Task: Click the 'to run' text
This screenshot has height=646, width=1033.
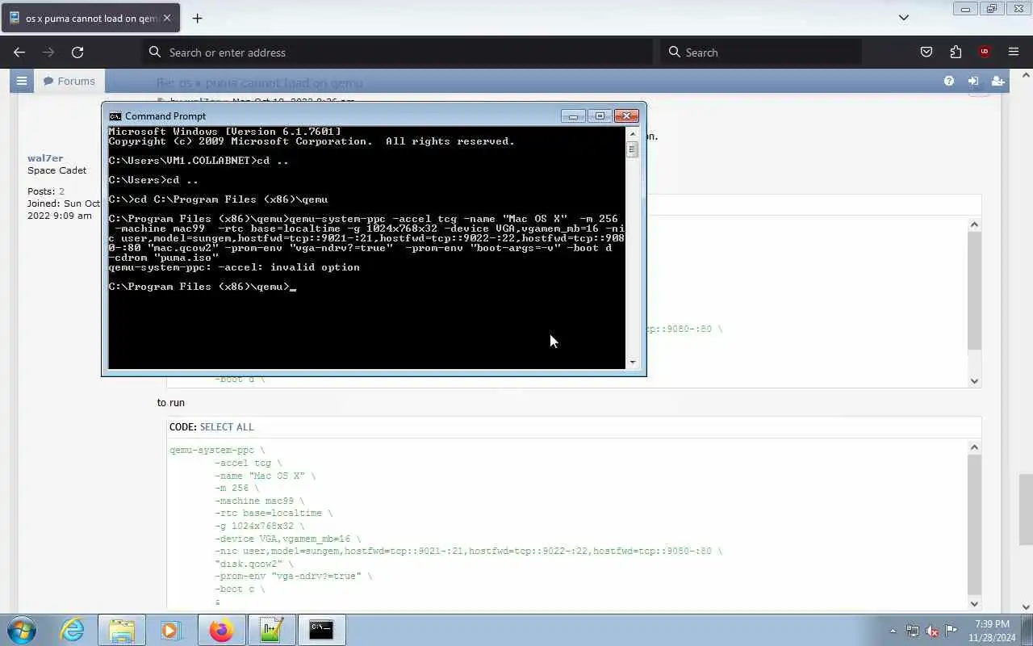Action: pos(170,402)
